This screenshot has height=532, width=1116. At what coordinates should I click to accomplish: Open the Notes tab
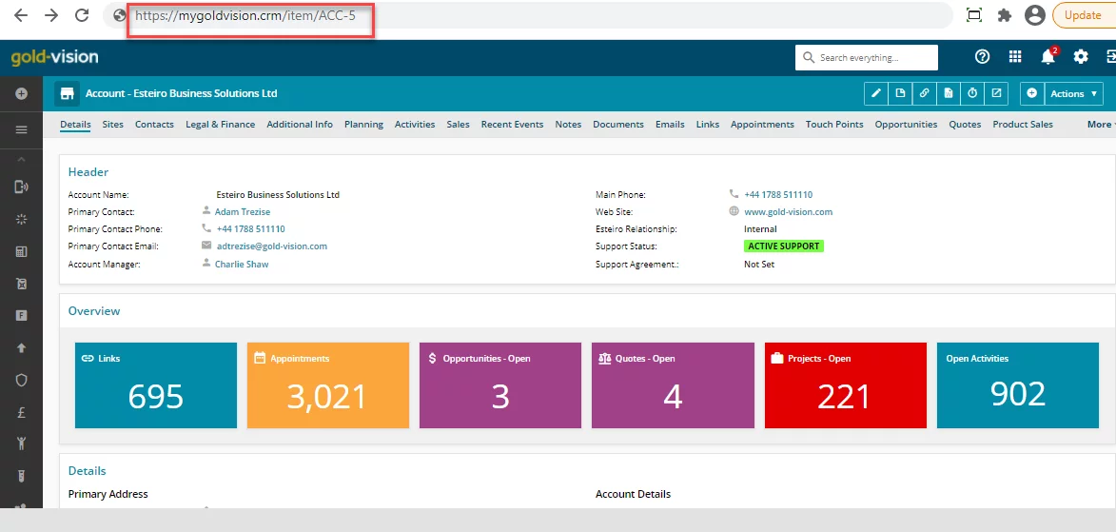568,124
